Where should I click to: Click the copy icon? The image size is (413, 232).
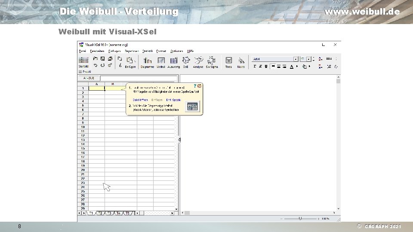click(120, 59)
